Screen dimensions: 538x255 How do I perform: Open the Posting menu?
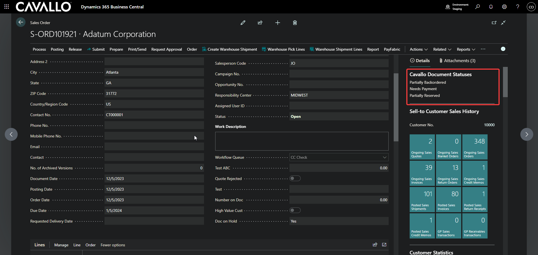click(57, 49)
